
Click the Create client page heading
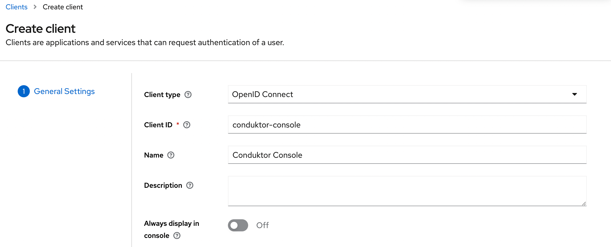pos(40,28)
